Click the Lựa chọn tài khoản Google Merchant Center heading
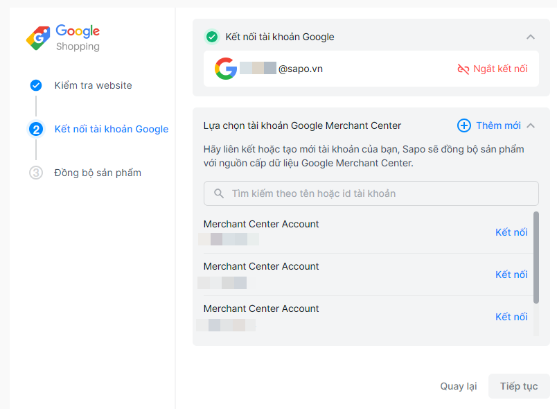 point(302,125)
